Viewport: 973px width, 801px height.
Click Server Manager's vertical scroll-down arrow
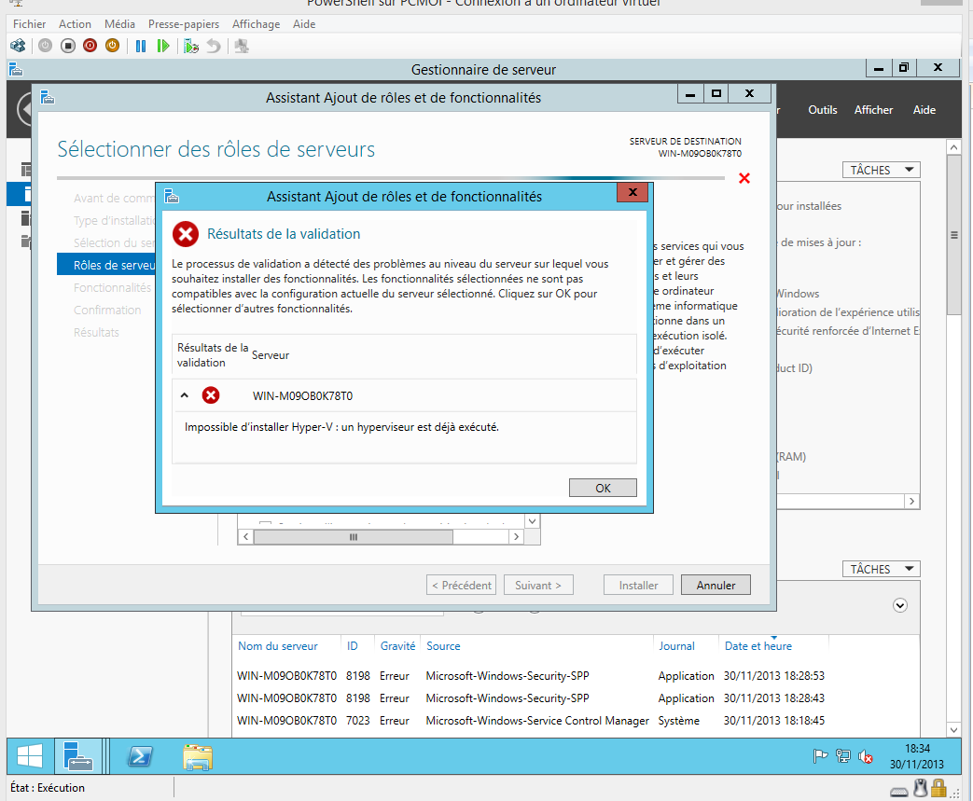click(x=953, y=729)
